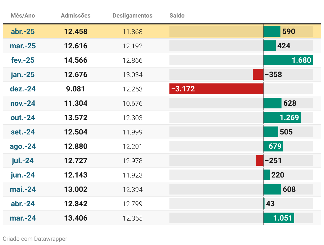Click the Saldo column header
Image resolution: width=324 pixels, height=245 pixels.
[x=177, y=16]
